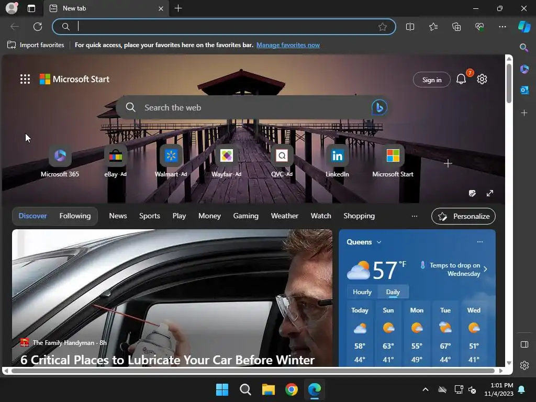Open the car lubrication article
The image size is (536, 402).
click(172, 298)
